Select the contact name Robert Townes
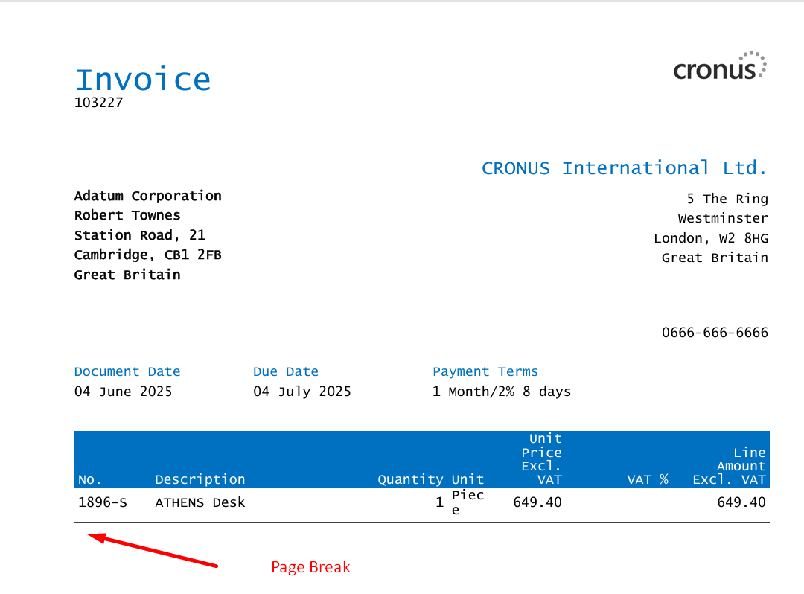This screenshot has width=804, height=594. pyautogui.click(x=127, y=215)
